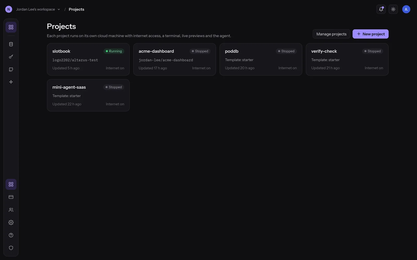Open the settings gear icon in sidebar
This screenshot has height=260, width=417.
coord(11,223)
